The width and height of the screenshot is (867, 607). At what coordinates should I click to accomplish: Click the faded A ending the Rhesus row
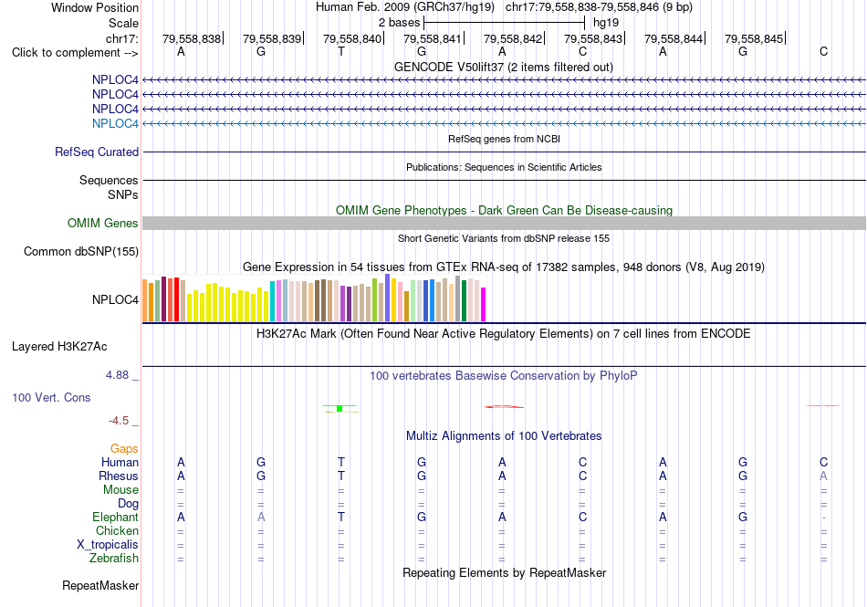[x=823, y=476]
